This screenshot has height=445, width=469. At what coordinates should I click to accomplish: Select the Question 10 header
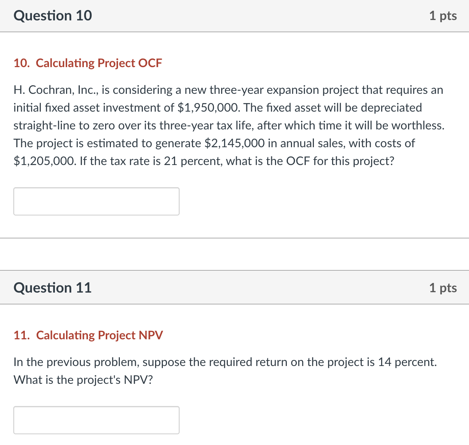tap(52, 16)
